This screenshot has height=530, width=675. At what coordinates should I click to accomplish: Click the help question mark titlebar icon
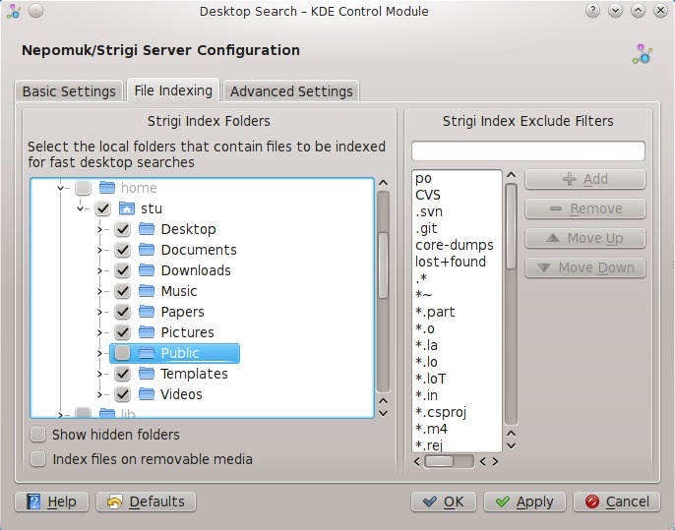(x=593, y=11)
